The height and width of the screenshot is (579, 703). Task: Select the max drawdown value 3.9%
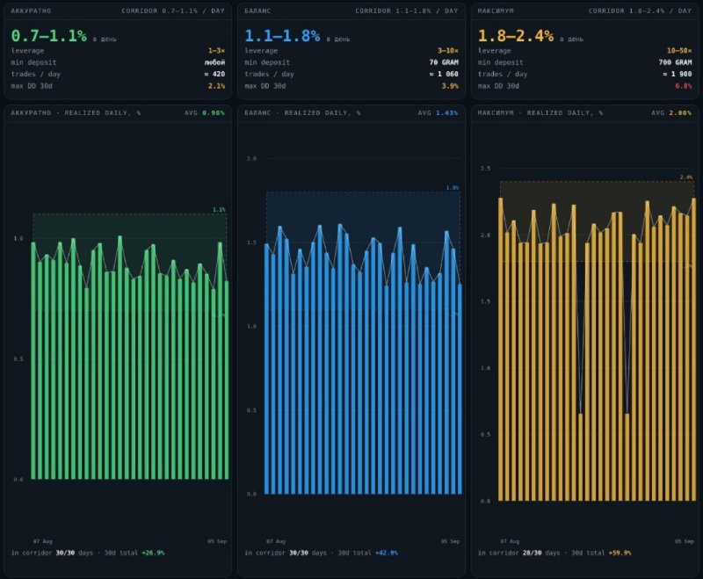pyautogui.click(x=450, y=85)
